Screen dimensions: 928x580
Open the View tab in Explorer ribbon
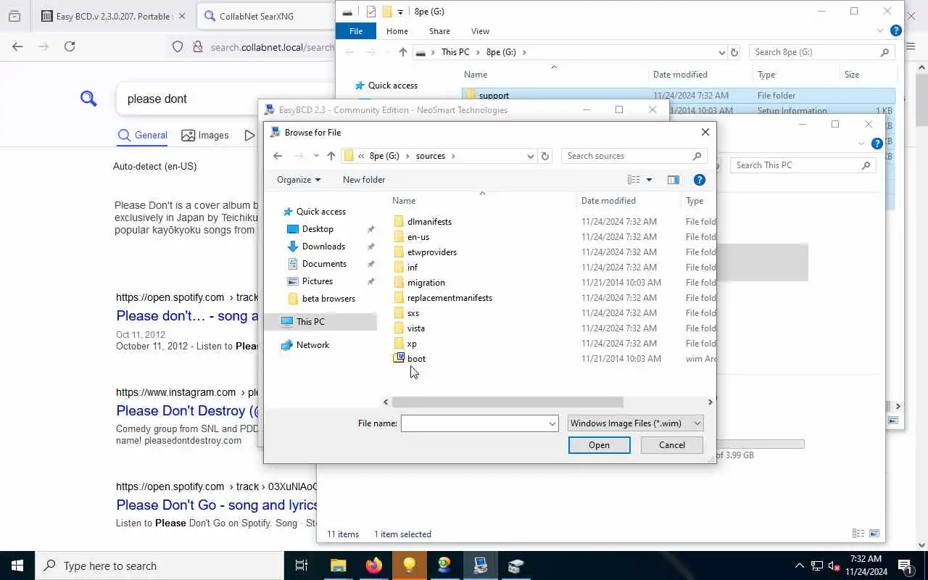(480, 31)
